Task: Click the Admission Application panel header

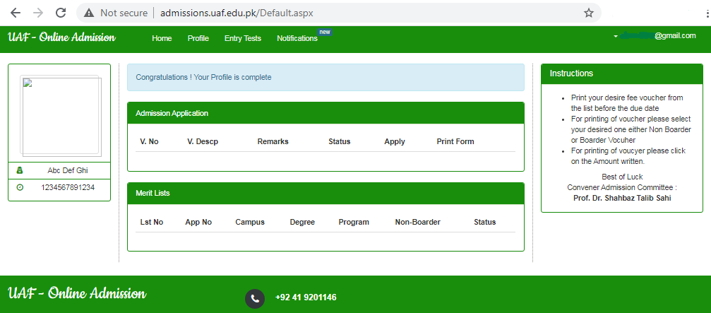Action: coord(325,113)
